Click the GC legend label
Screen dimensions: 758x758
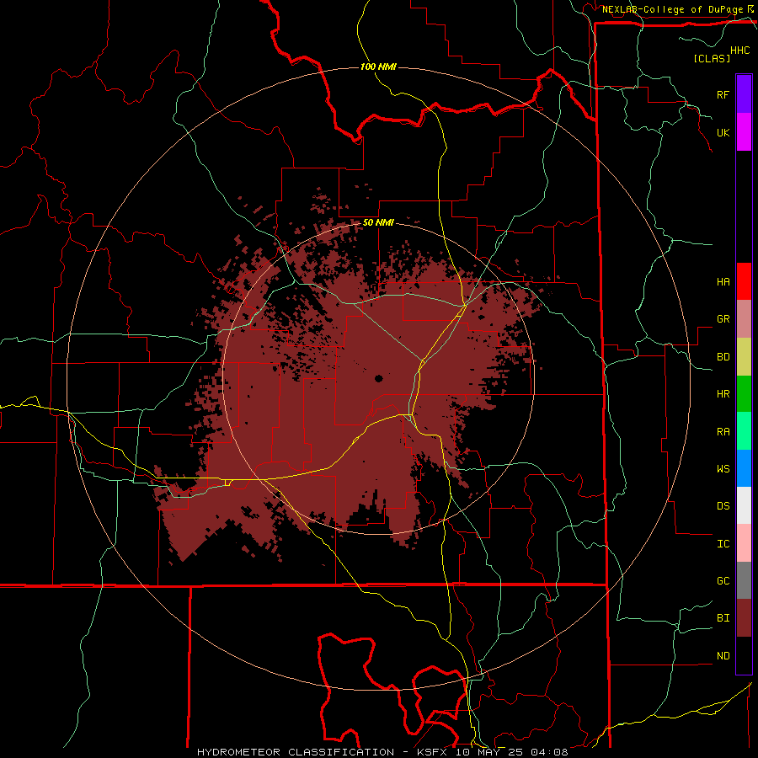(x=723, y=580)
